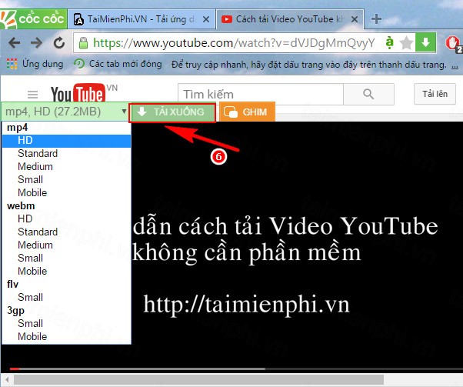This screenshot has height=387, width=463.
Task: Click the TẢI XUỐNG download button
Action: coord(172,112)
